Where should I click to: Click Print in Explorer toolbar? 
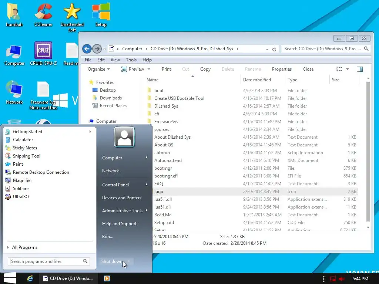[166, 69]
